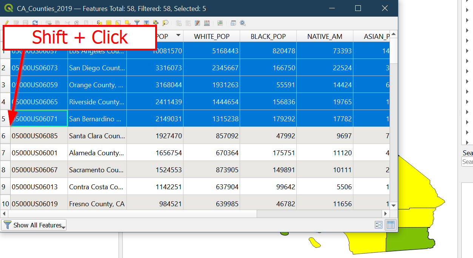Click the Select All features icon
Screen dimensions: 473x258
point(109,23)
